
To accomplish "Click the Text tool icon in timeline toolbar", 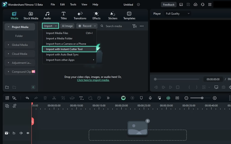I will [81, 98].
